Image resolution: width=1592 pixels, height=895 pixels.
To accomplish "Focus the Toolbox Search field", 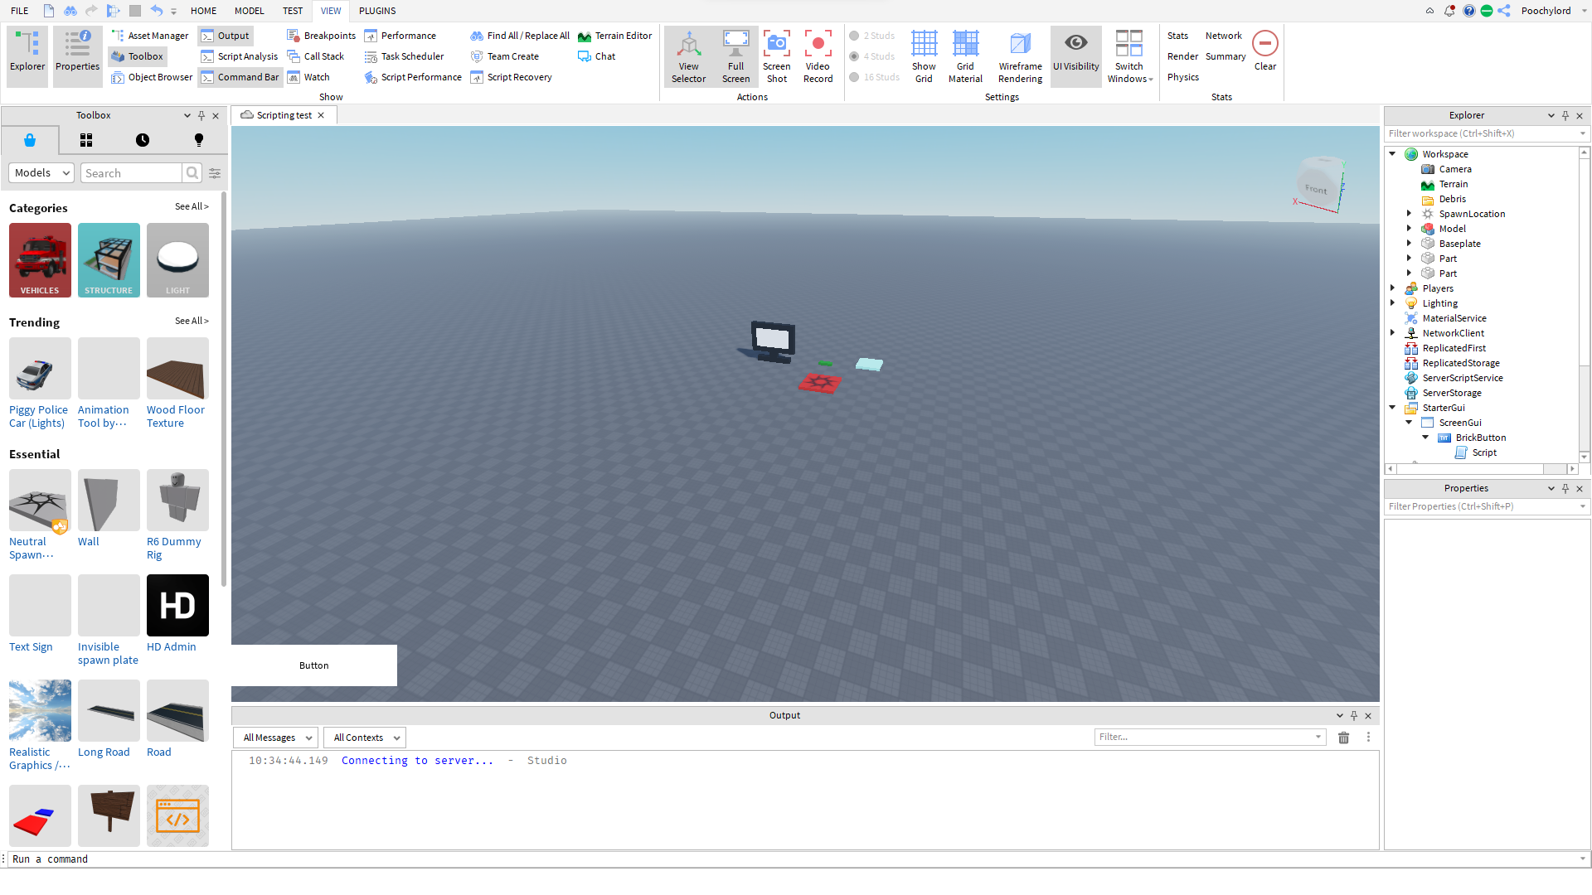I will 131,172.
